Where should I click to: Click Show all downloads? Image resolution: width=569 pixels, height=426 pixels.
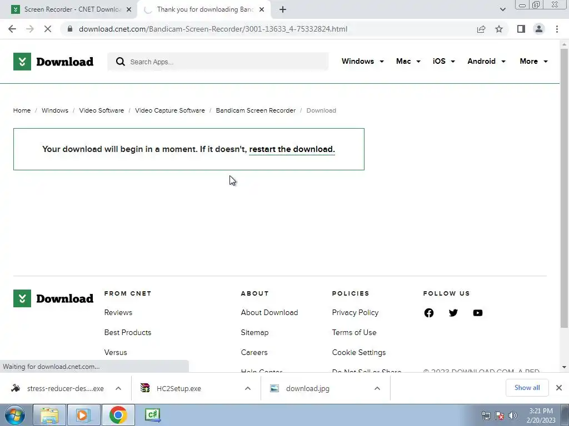tap(527, 388)
